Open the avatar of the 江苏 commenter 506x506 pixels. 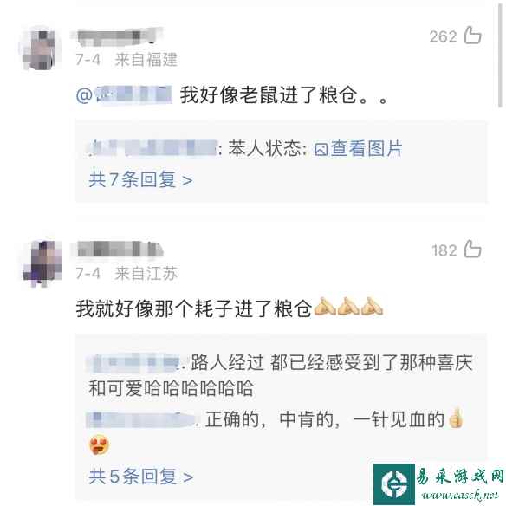pyautogui.click(x=43, y=263)
